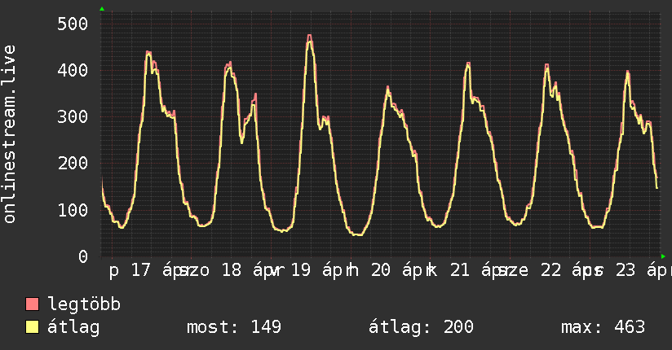The image size is (672, 350).
Task: Click the pink legtöbb legend swatch
Action: point(32,304)
